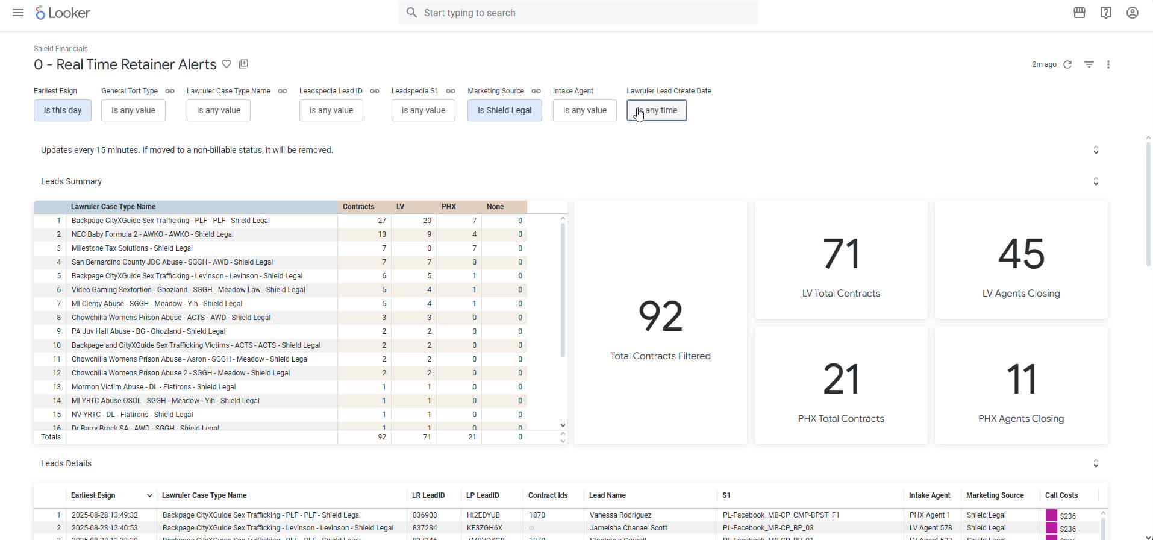The width and height of the screenshot is (1153, 540).
Task: Open the Marketing Source 'is Shield Legal' filter
Action: click(x=504, y=110)
